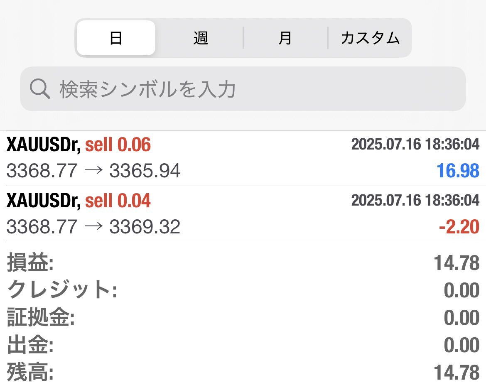This screenshot has height=390, width=486.
Task: Select the 証拠金 margin summary row
Action: [x=243, y=317]
